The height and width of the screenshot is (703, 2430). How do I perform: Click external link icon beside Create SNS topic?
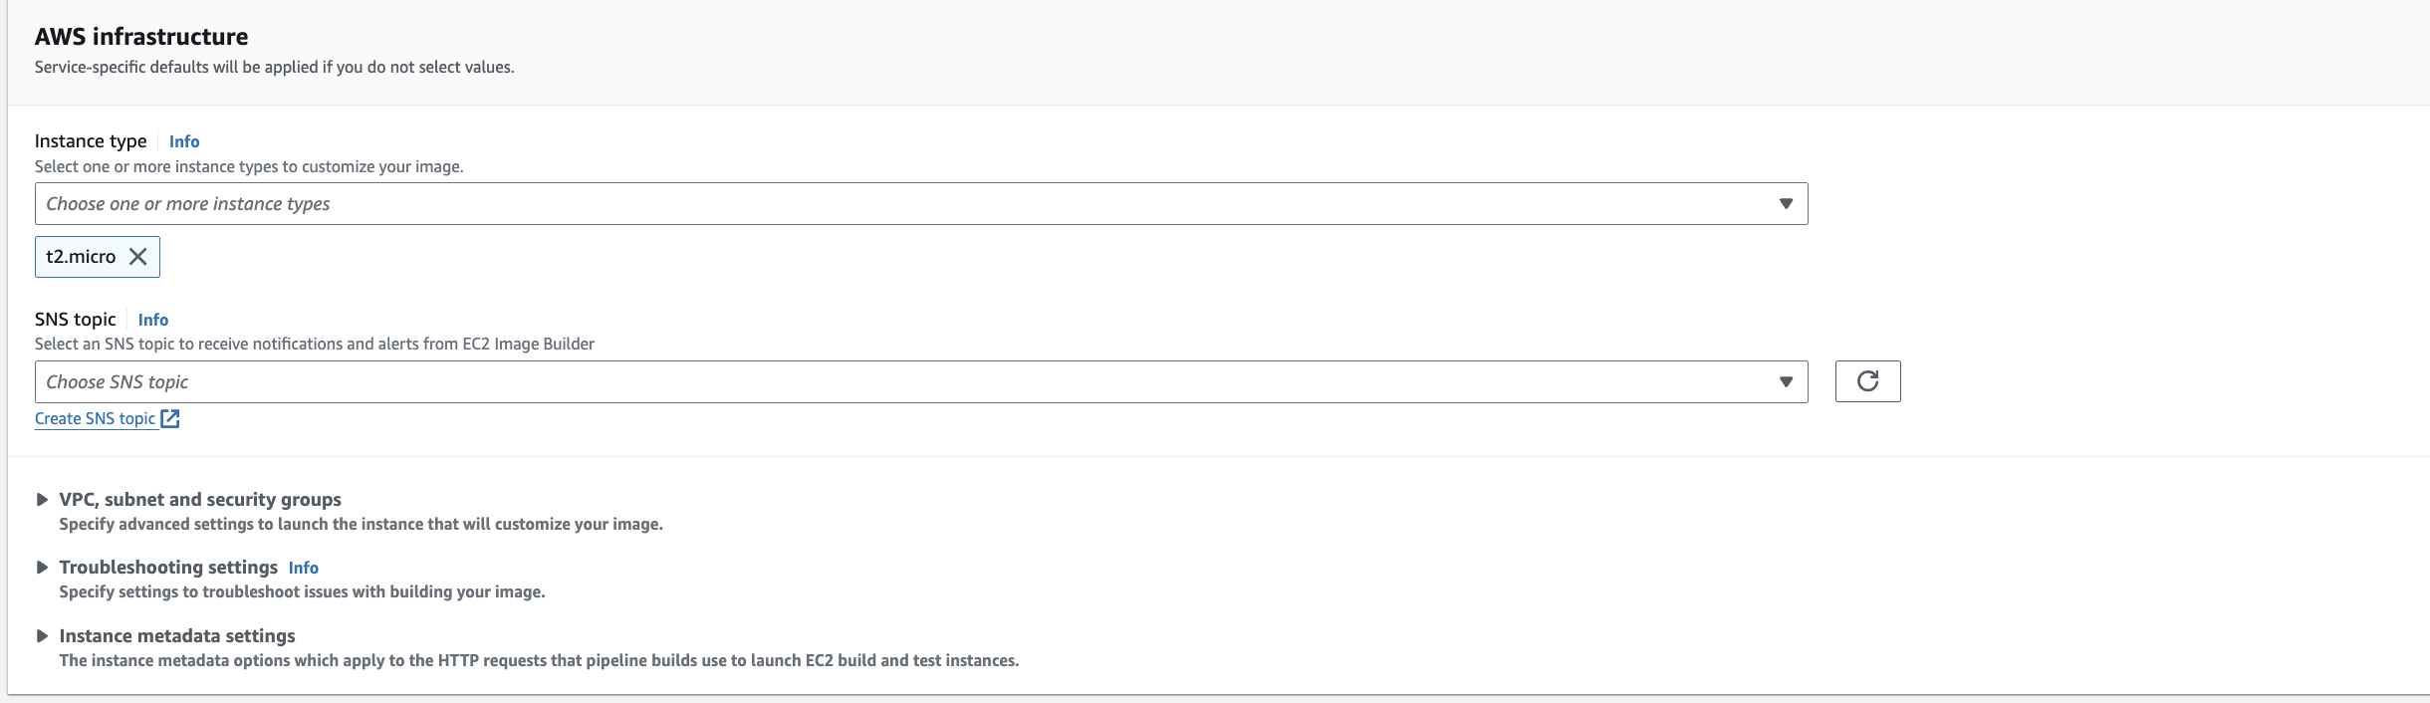pos(170,419)
